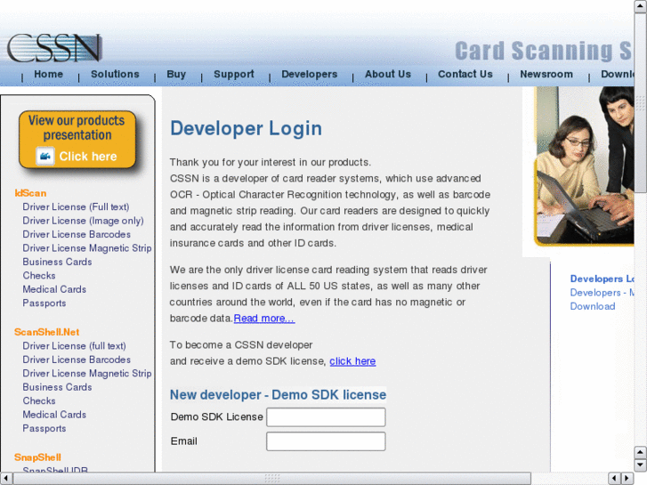Click the SnapShell section heading
647x485 pixels.
coord(37,457)
